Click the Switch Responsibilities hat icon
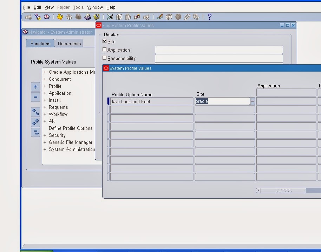The height and width of the screenshot is (252, 321). click(x=78, y=17)
